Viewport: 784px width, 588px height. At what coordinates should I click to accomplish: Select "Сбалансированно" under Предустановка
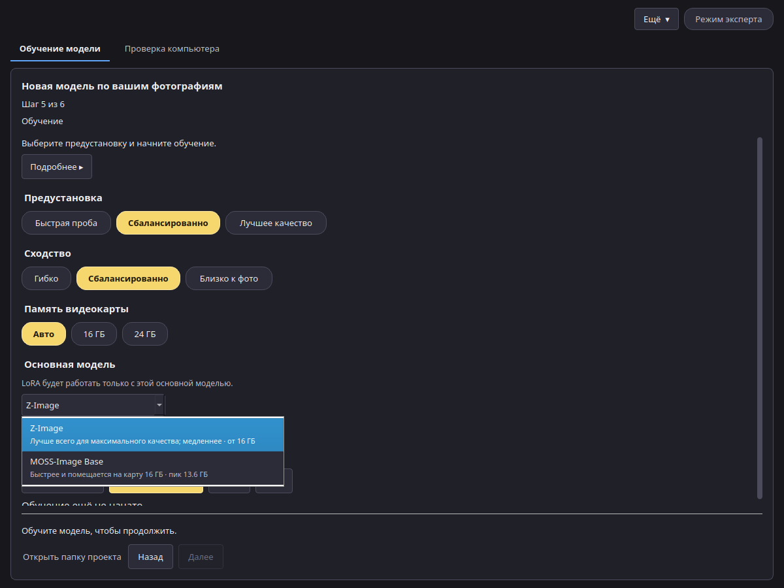click(x=168, y=223)
